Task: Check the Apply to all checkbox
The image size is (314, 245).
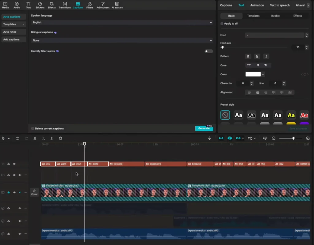Action: (x=222, y=24)
